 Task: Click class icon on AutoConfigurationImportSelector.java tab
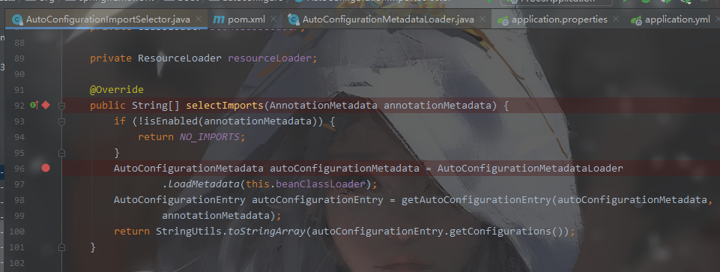pyautogui.click(x=18, y=19)
